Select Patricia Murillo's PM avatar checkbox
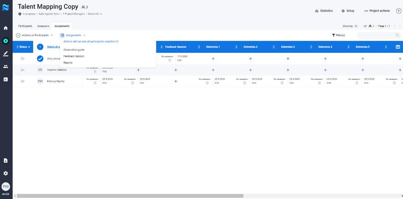Image resolution: width=403 pixels, height=199 pixels. tap(40, 81)
